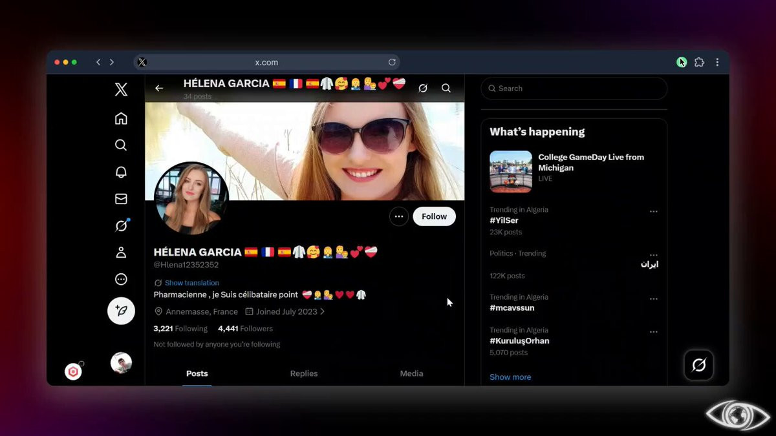Click the Search input field
776x436 pixels.
[574, 88]
